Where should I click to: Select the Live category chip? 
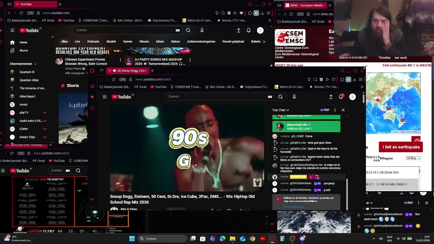(77, 41)
